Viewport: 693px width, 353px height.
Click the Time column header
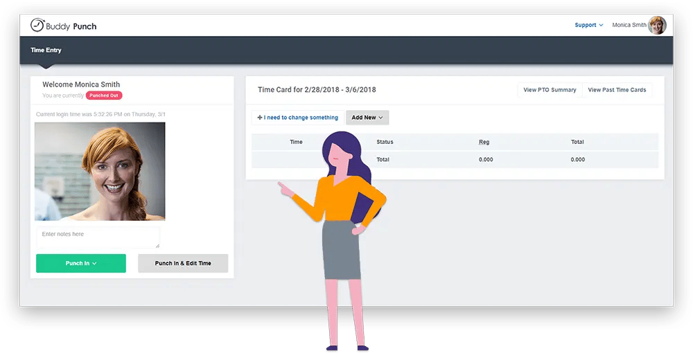point(296,142)
